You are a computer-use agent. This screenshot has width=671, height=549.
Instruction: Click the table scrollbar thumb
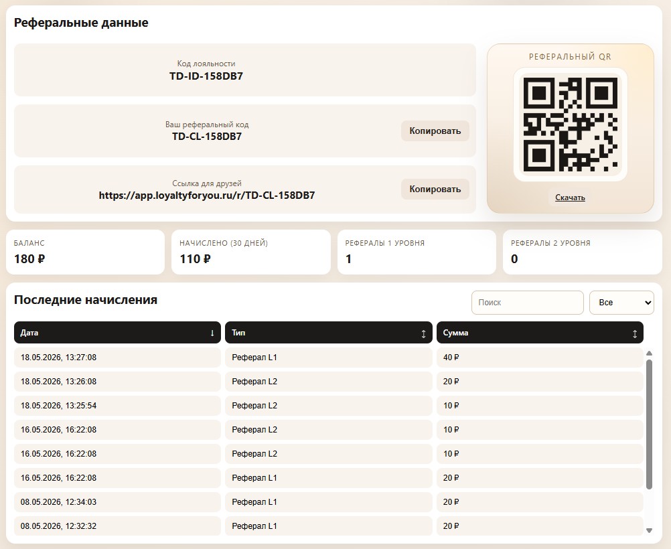649,424
